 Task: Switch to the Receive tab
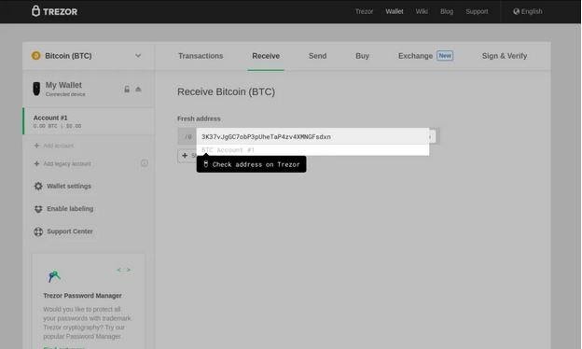click(x=266, y=56)
